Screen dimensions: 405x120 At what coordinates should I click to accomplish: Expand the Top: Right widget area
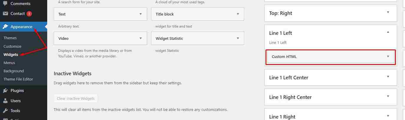[x=388, y=12]
